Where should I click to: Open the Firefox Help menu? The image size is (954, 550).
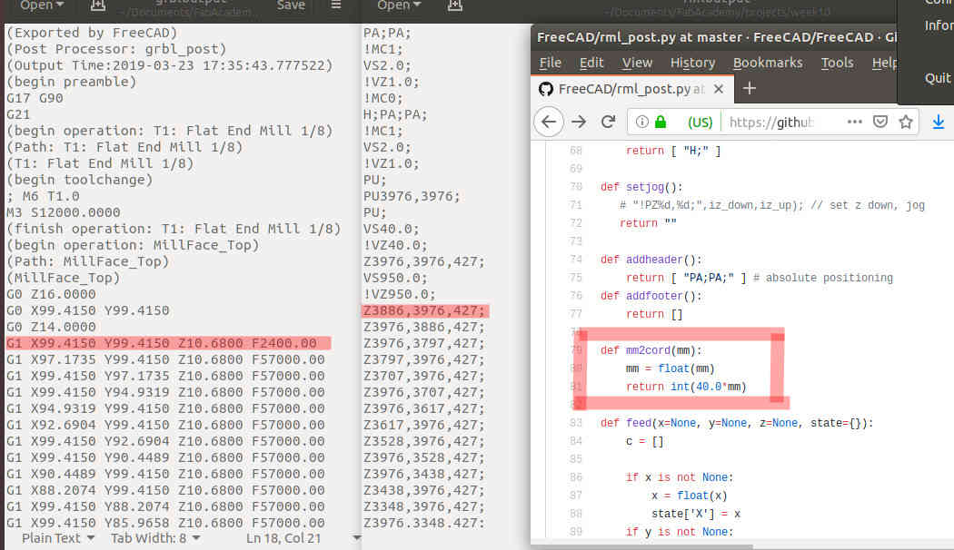(884, 63)
